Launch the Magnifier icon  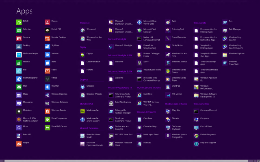pyautogui.click(x=168, y=111)
